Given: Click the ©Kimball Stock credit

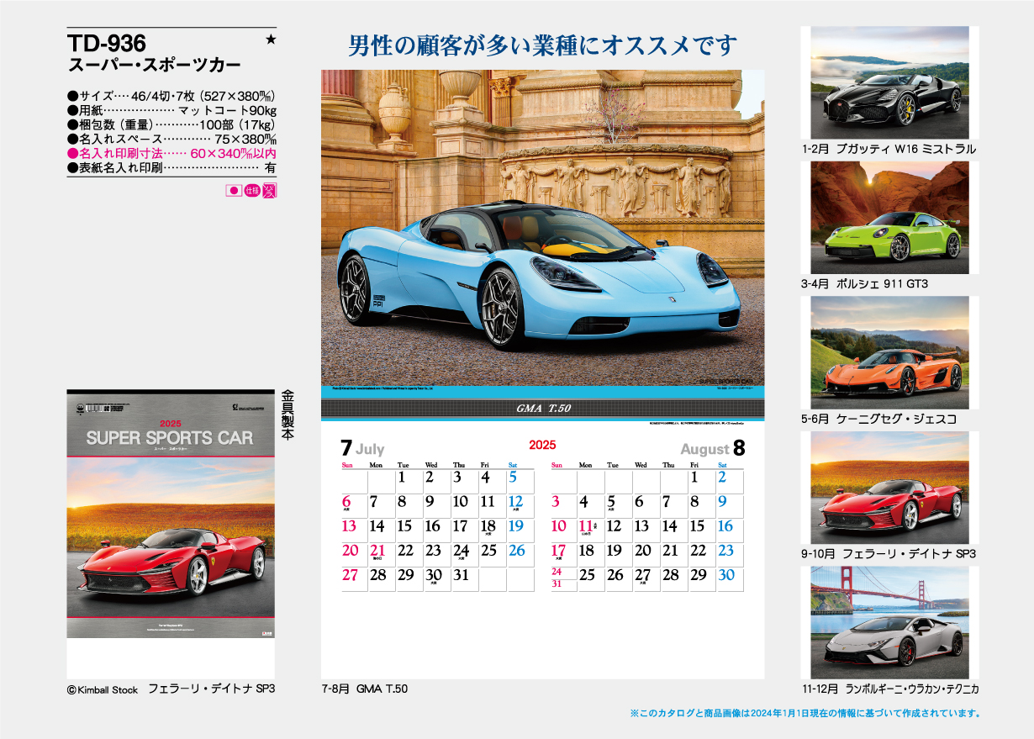Looking at the screenshot, I should tap(103, 689).
